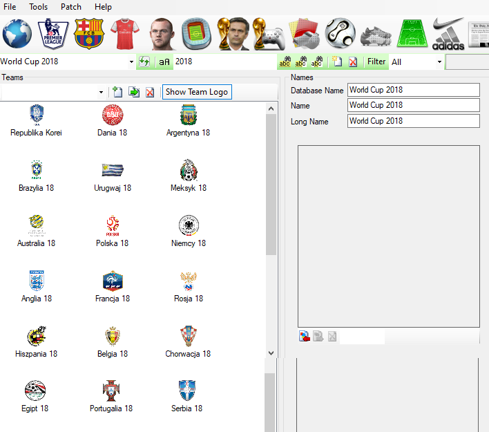Viewport: 489px width, 432px height.
Task: Open the Help menu
Action: [103, 7]
